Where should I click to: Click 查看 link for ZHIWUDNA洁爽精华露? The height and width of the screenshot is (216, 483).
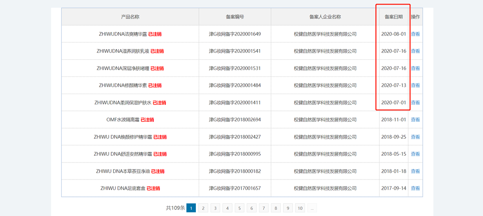point(415,34)
